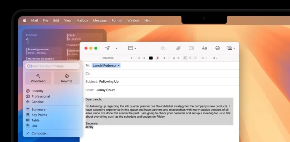This screenshot has height=142, width=290.
Task: Click Choir event in calendar widget
Action: point(84,37)
